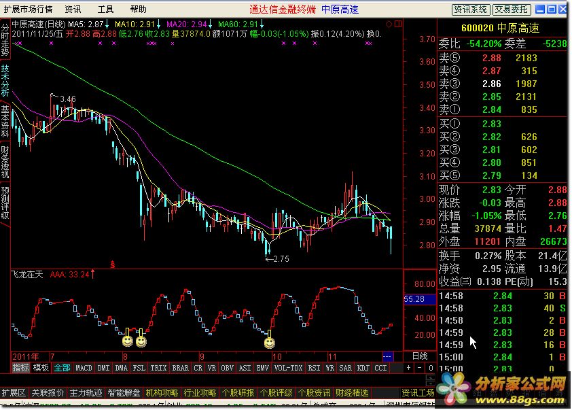Click the 0 reset button beside indicator tabs
Screen dimensions: 572x410
tap(431, 368)
